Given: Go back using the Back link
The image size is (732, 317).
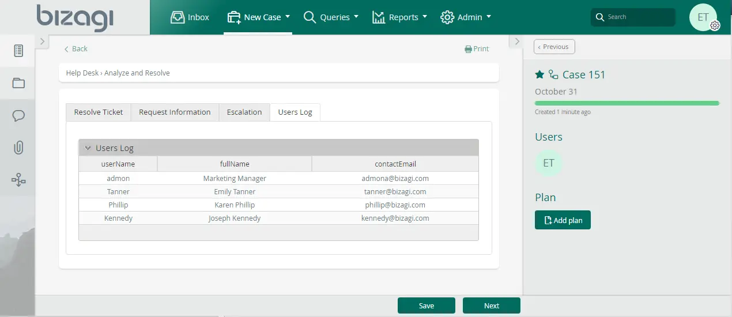Looking at the screenshot, I should [76, 49].
